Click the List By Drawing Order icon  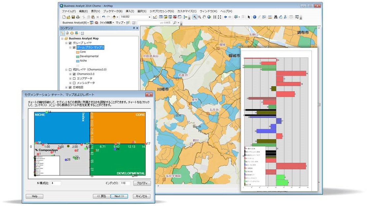tap(62, 33)
